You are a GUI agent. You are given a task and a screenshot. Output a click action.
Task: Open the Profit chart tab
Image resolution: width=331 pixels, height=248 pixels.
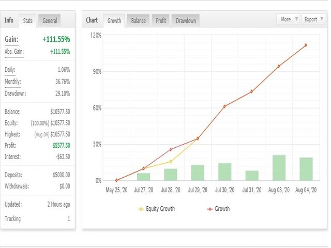161,21
